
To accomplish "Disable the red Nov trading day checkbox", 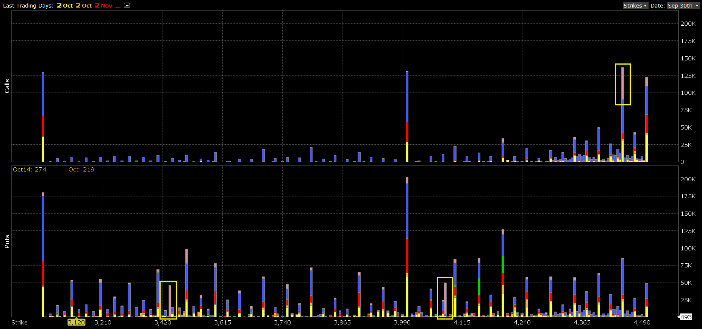I will 97,6.
